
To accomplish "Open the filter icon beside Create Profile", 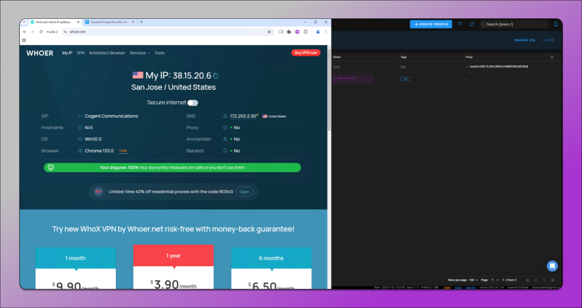I will pyautogui.click(x=460, y=24).
